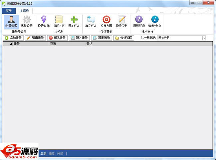216x160 pixels.
Task: Sort by 密码 column header
Action: pyautogui.click(x=67, y=44)
